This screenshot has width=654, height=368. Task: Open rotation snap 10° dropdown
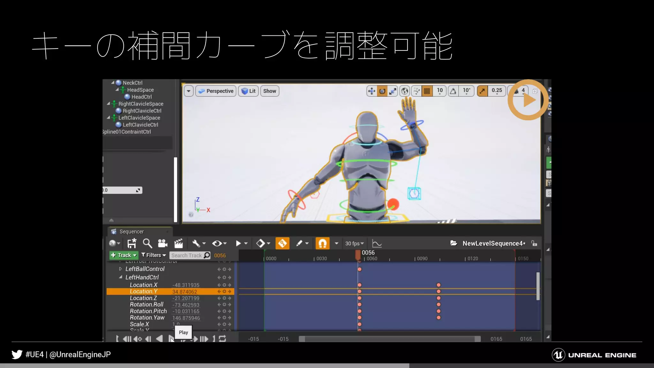pyautogui.click(x=467, y=91)
